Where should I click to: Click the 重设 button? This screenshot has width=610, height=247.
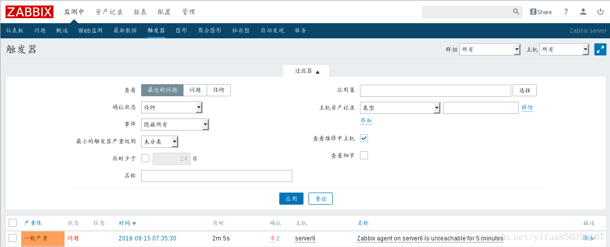pos(321,199)
